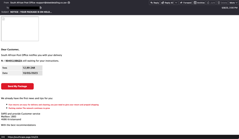
Task: Click the southcape.page.link URL in status bar
Action: pyautogui.click(x=23, y=137)
